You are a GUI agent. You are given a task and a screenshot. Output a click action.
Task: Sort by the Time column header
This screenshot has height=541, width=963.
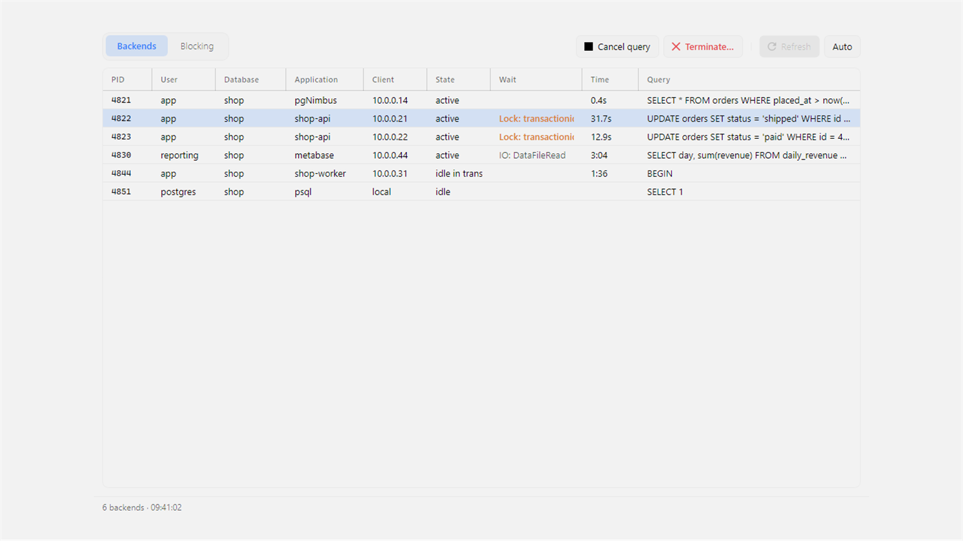(x=610, y=80)
